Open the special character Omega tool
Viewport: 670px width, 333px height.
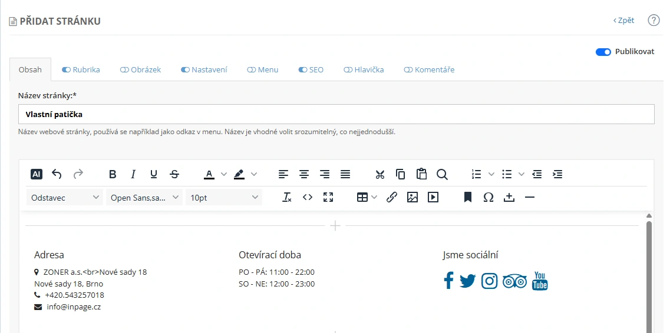coord(489,198)
